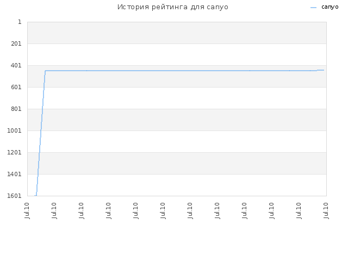The image size is (348, 261).
Task: Click the y-axis label '1201'
Action: (x=15, y=152)
